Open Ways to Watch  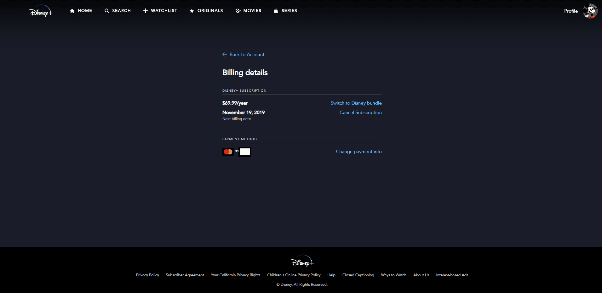click(x=393, y=275)
